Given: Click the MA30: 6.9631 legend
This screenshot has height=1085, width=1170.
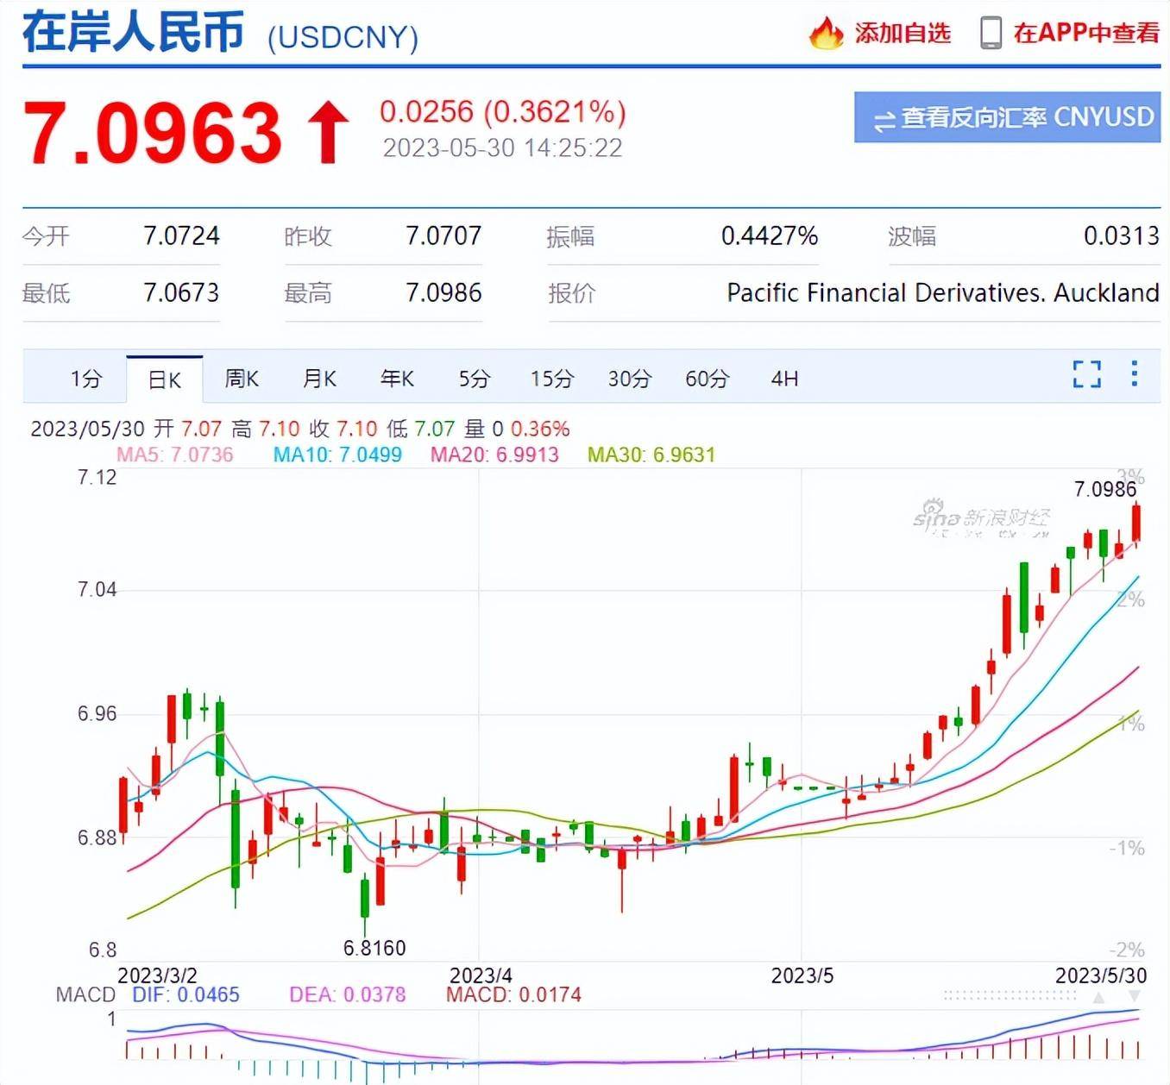Looking at the screenshot, I should pos(651,455).
